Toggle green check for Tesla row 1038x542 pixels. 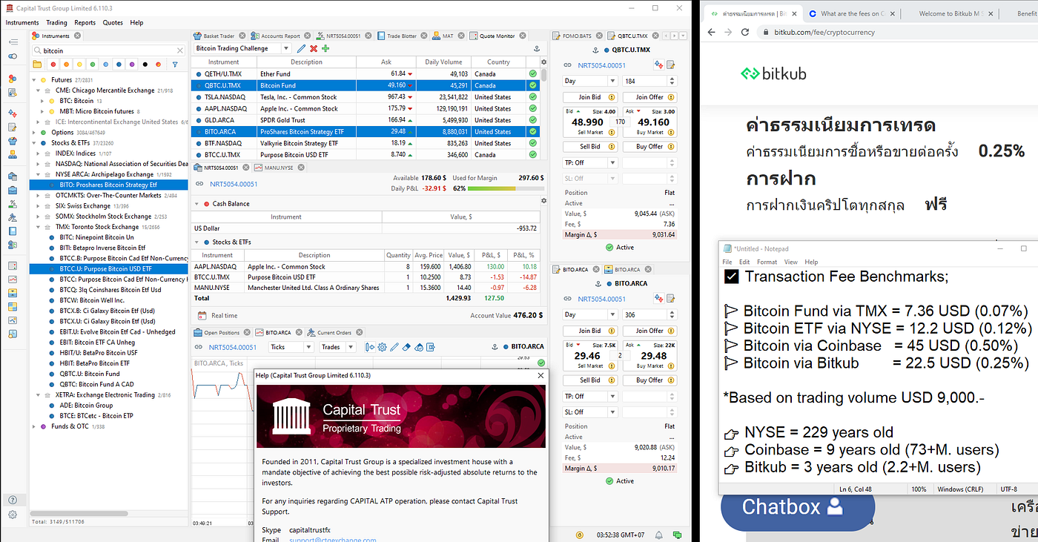pos(532,97)
